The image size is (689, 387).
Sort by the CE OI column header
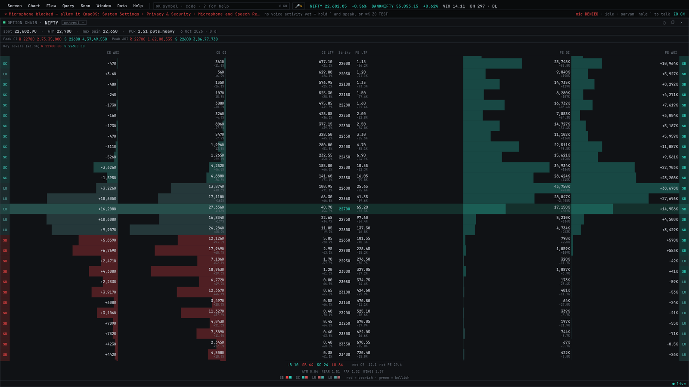point(221,52)
